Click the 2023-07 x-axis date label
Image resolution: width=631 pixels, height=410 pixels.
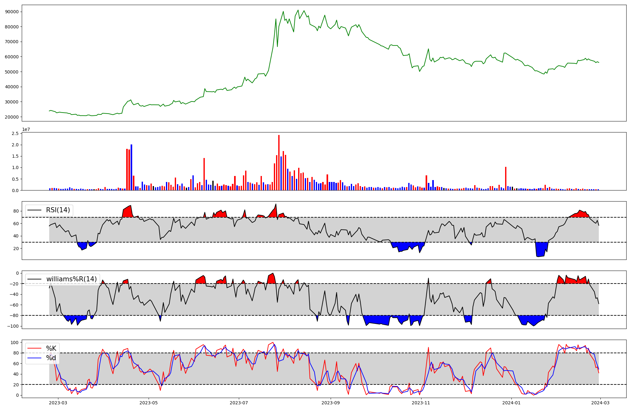[x=239, y=403]
